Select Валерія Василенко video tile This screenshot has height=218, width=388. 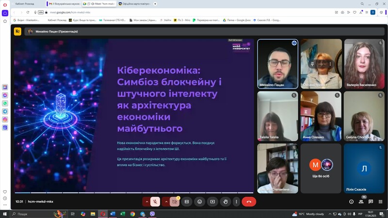364,64
